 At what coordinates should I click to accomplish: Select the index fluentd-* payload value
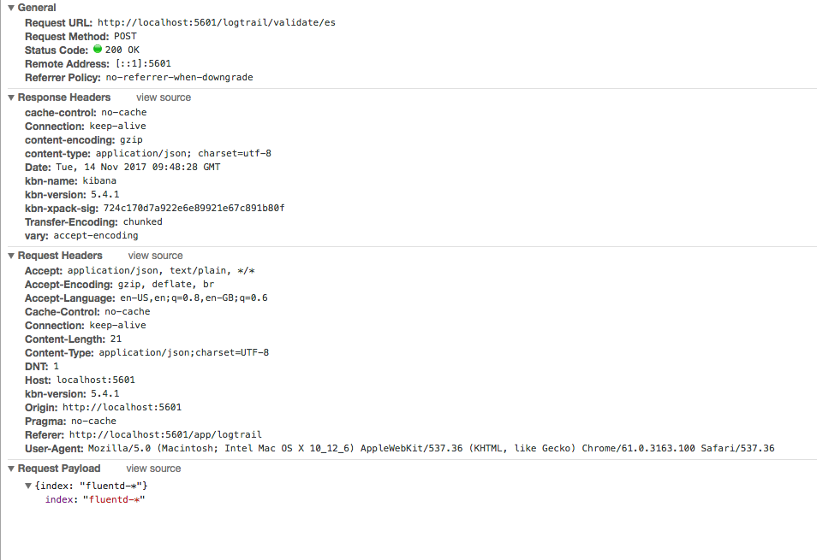pos(114,499)
